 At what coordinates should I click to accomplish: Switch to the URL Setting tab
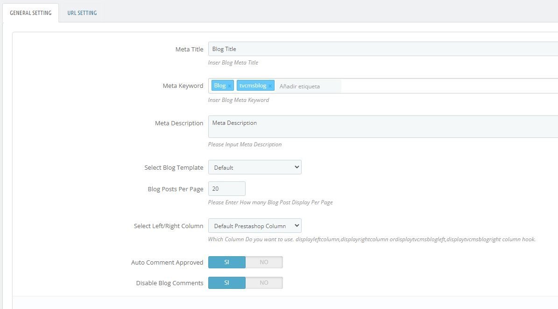(82, 13)
